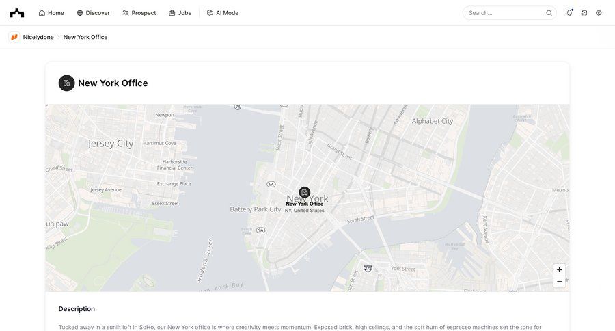615x331 pixels.
Task: Switch to AI Mode
Action: (223, 13)
